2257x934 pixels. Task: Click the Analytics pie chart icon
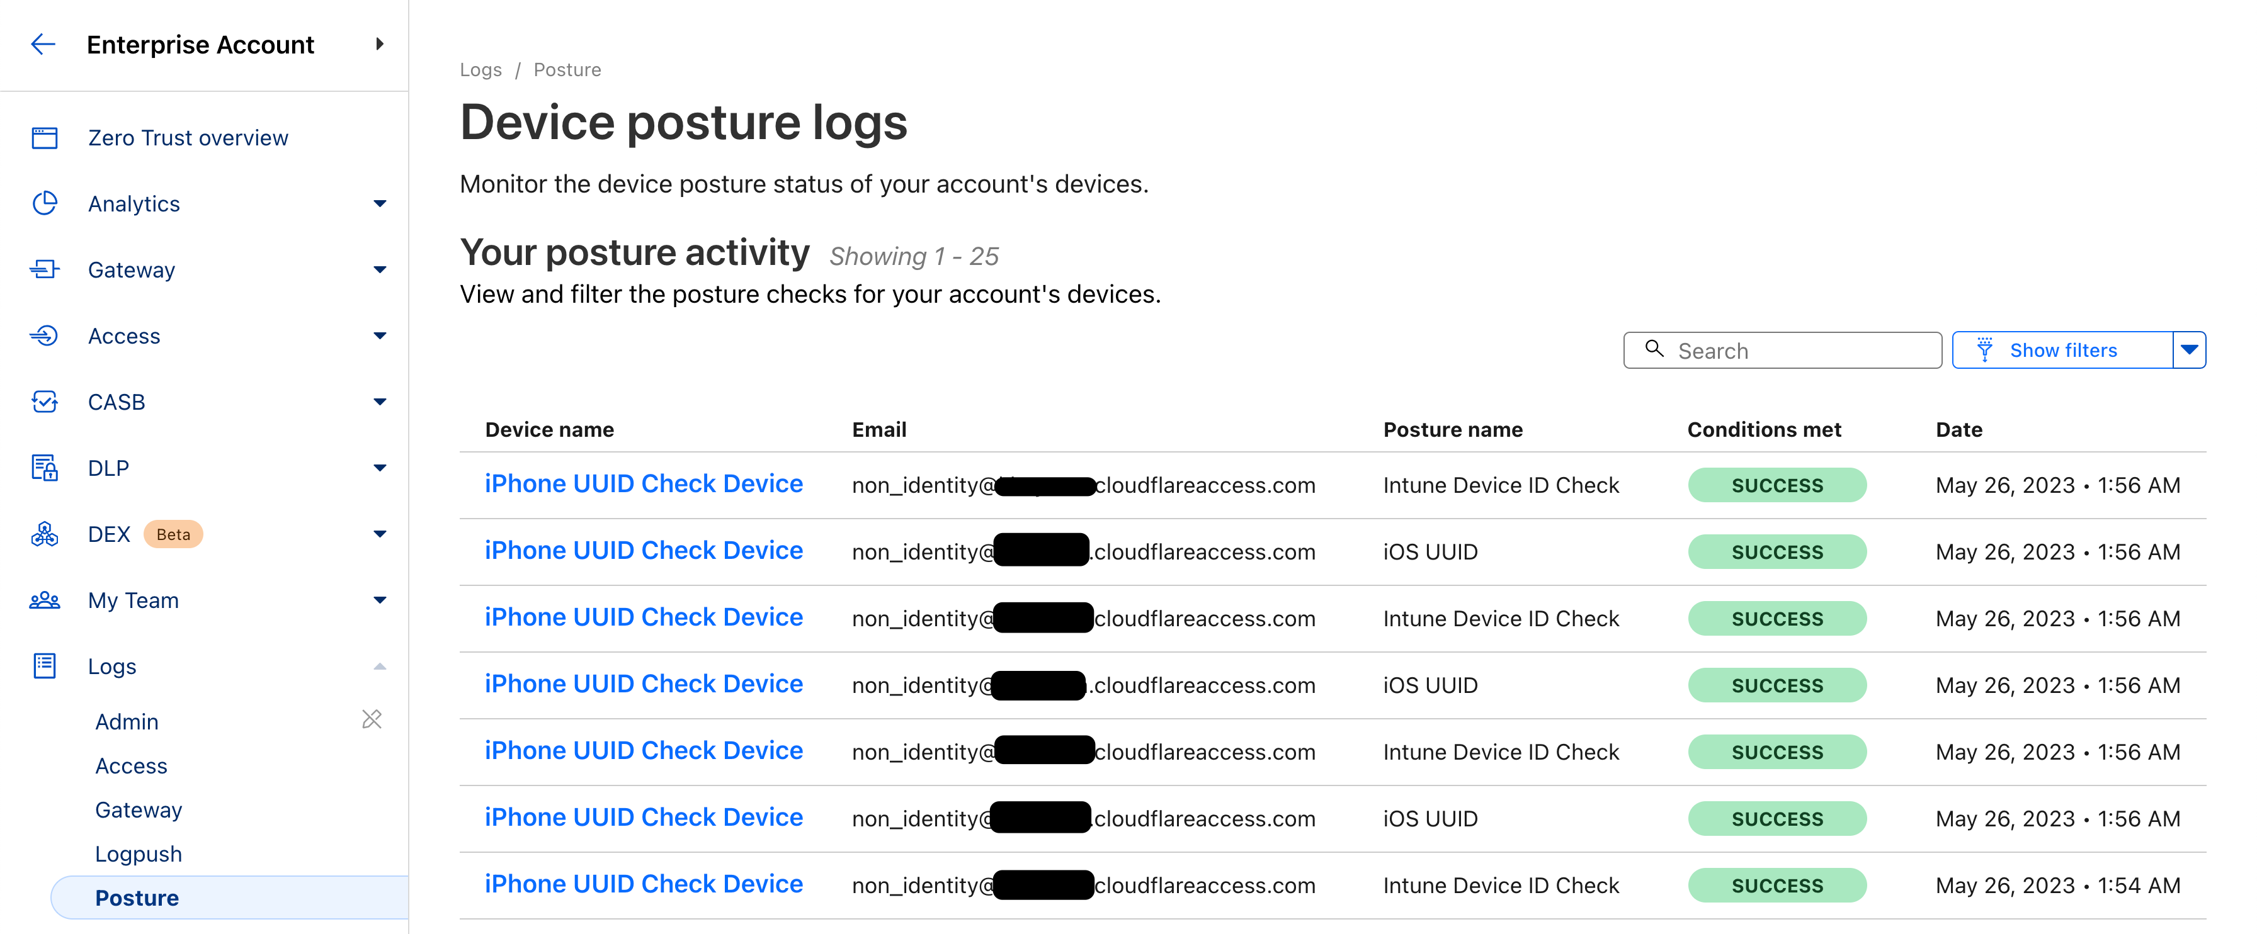[x=45, y=204]
